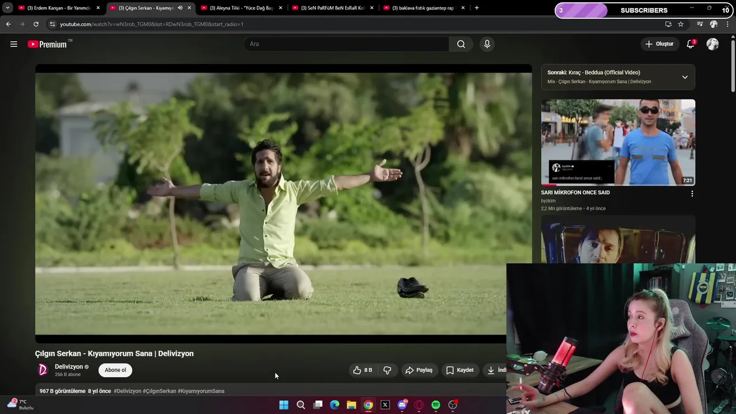This screenshot has height=414, width=736.
Task: Close the Erdem Kınşan tab
Action: (x=98, y=8)
